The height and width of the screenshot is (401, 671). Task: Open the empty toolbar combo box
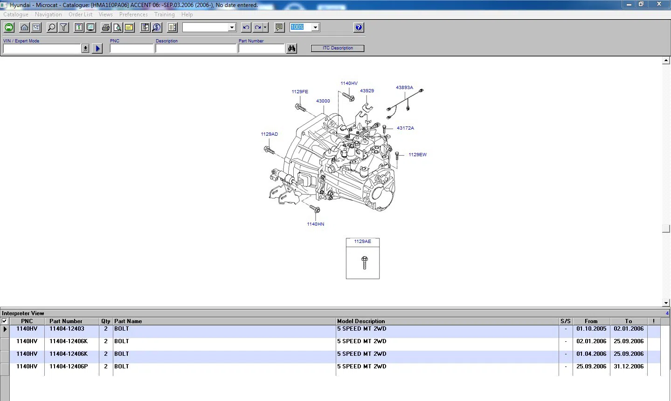tap(209, 28)
